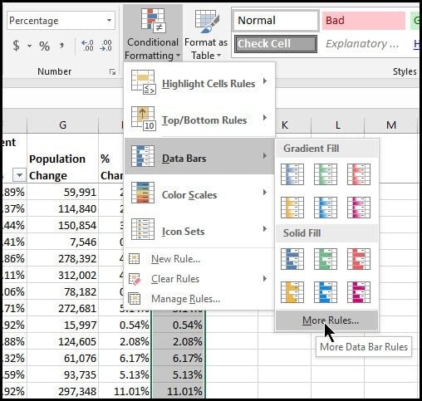Apply green gradient fill data bar
The height and width of the screenshot is (401, 422).
tap(326, 174)
